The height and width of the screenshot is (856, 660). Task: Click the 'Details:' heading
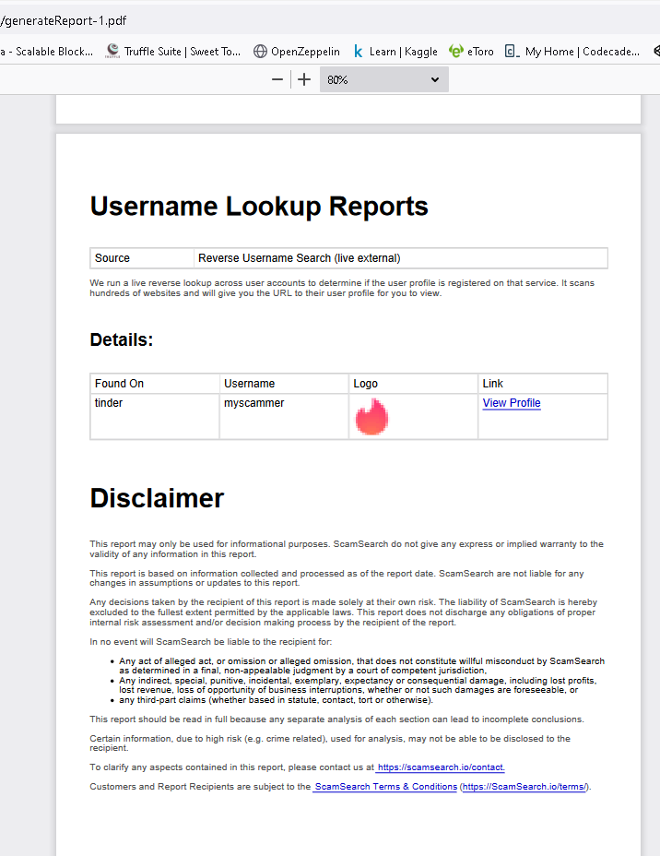tap(122, 339)
